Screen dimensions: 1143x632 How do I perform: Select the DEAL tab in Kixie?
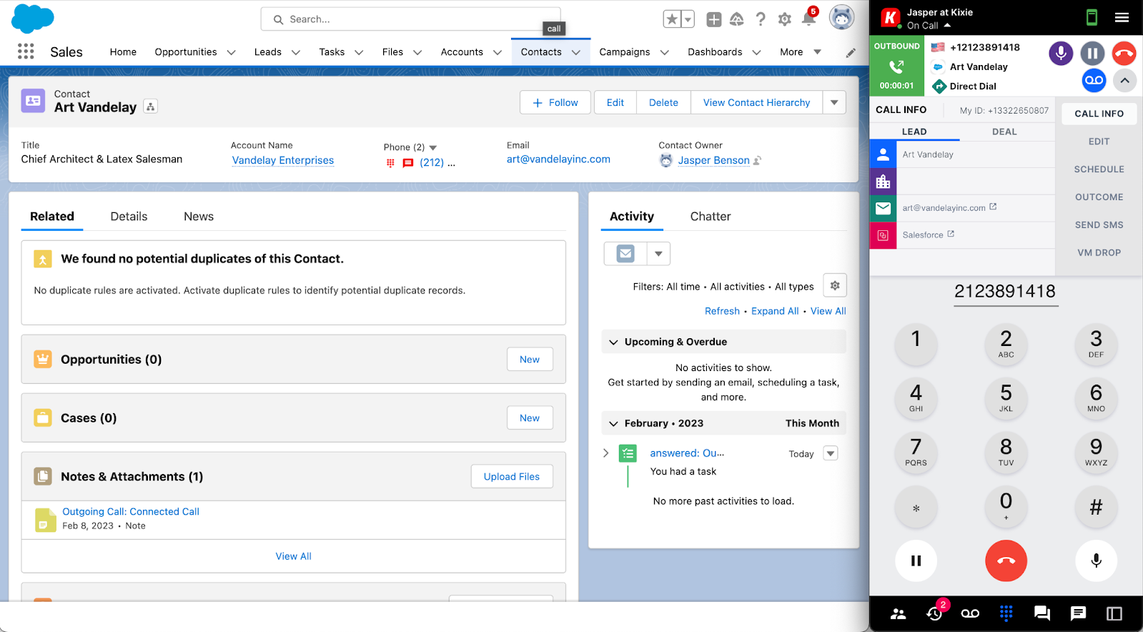point(1004,132)
